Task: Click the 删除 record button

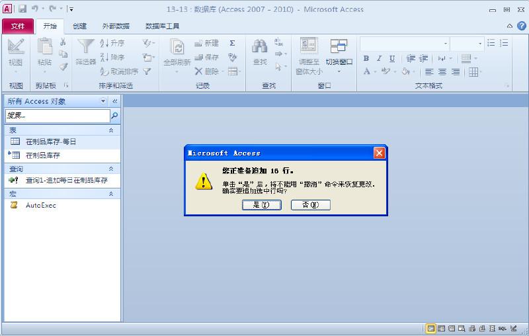Action: pyautogui.click(x=209, y=71)
